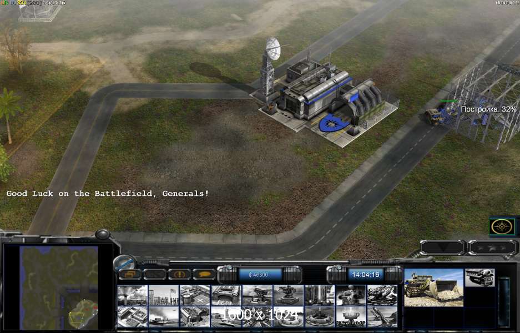Click the 14:04:16 clock display
520x333 pixels.
coord(366,275)
